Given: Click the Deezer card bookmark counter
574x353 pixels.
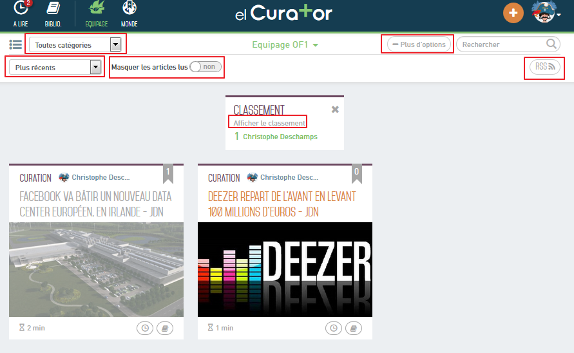Looking at the screenshot, I should [x=356, y=173].
